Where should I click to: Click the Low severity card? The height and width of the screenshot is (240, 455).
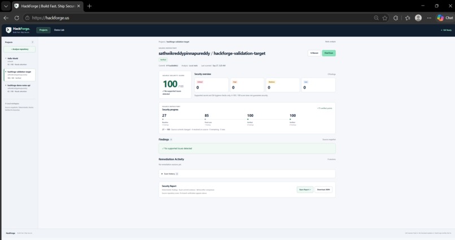point(318,85)
